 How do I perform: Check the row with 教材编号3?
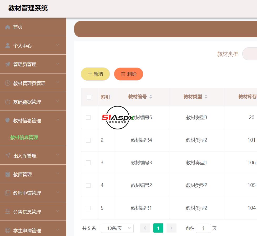click(88, 162)
